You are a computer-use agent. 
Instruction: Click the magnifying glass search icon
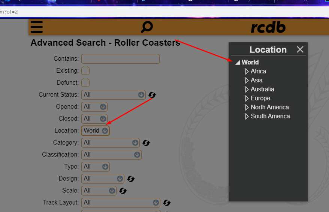147,27
